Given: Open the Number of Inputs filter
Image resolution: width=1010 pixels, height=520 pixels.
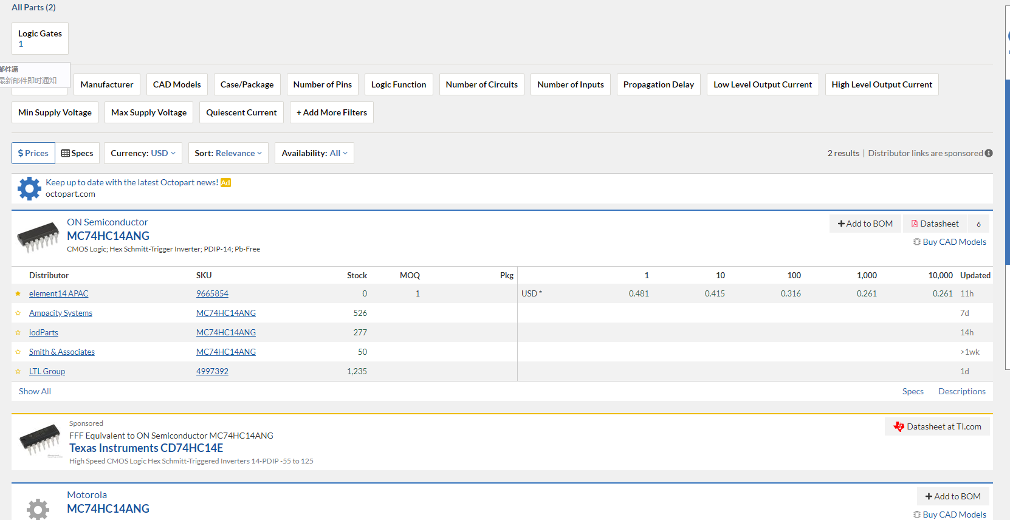Looking at the screenshot, I should (x=571, y=84).
